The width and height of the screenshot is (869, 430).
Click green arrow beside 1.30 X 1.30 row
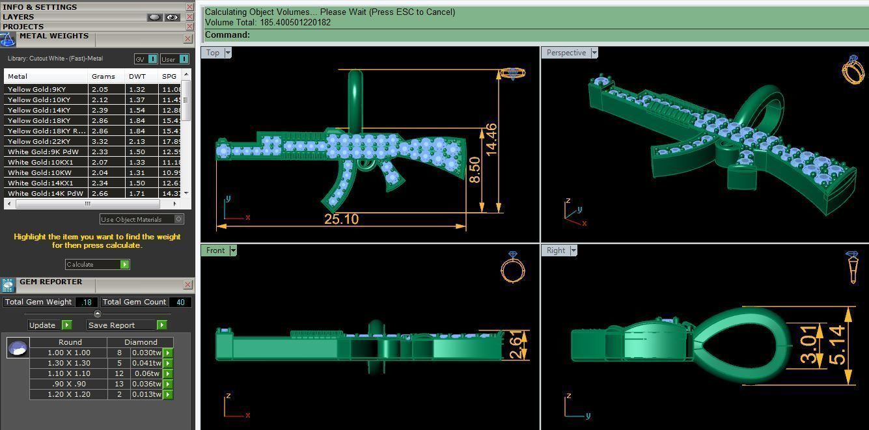click(168, 364)
